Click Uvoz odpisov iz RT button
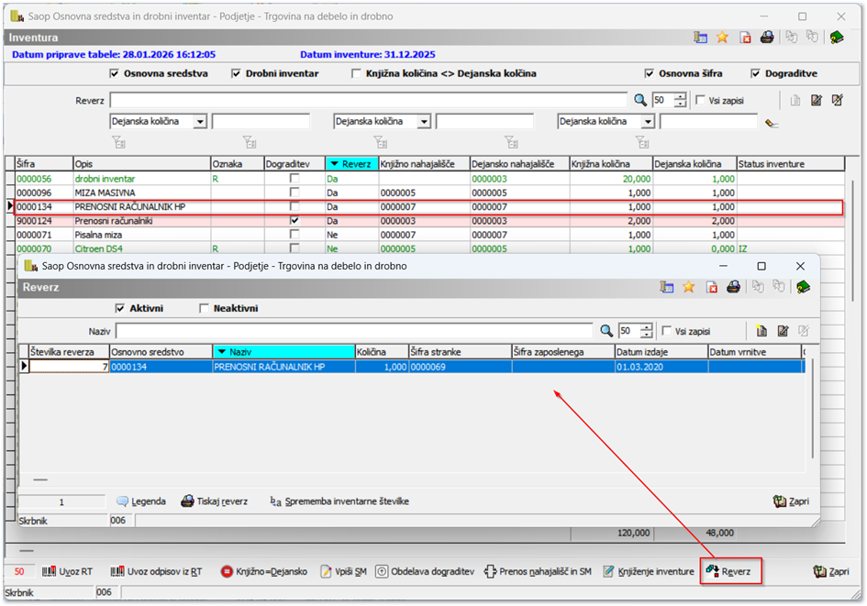The image size is (867, 606). pyautogui.click(x=157, y=572)
